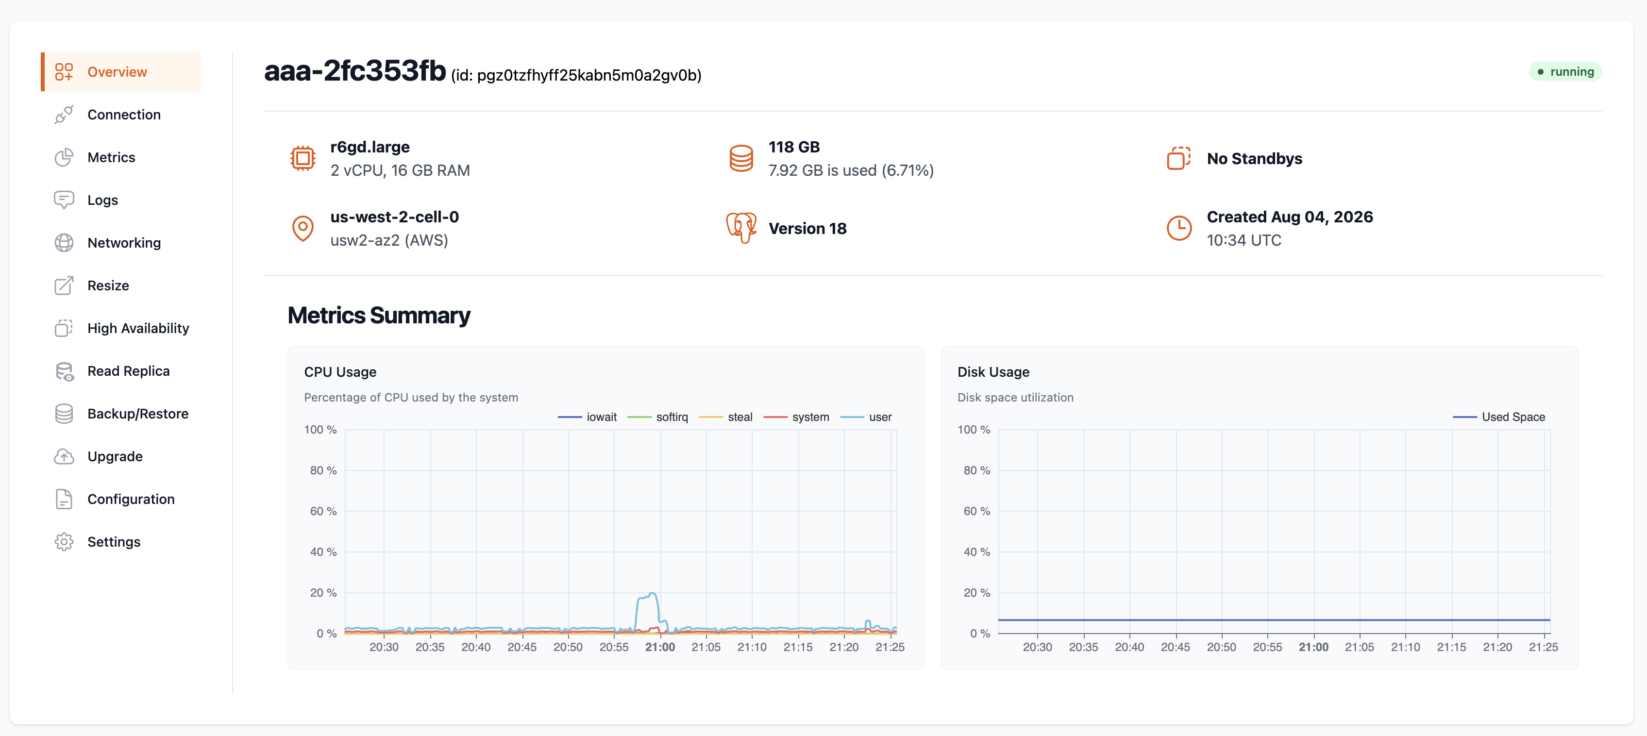Image resolution: width=1647 pixels, height=736 pixels.
Task: Click the Backup/Restore database stack icon
Action: pos(64,414)
